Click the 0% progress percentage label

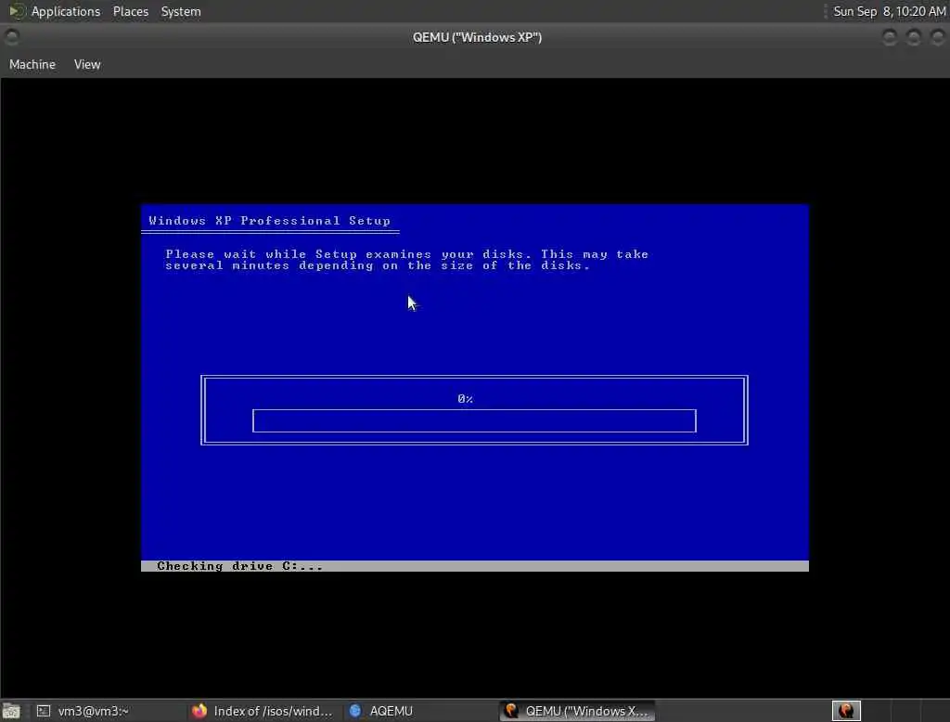[466, 398]
